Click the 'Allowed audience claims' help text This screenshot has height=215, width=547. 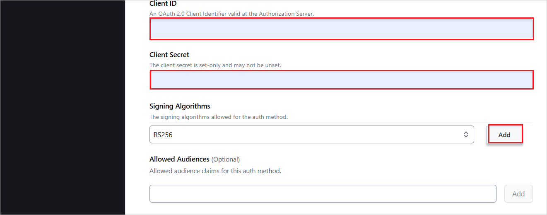click(x=215, y=171)
